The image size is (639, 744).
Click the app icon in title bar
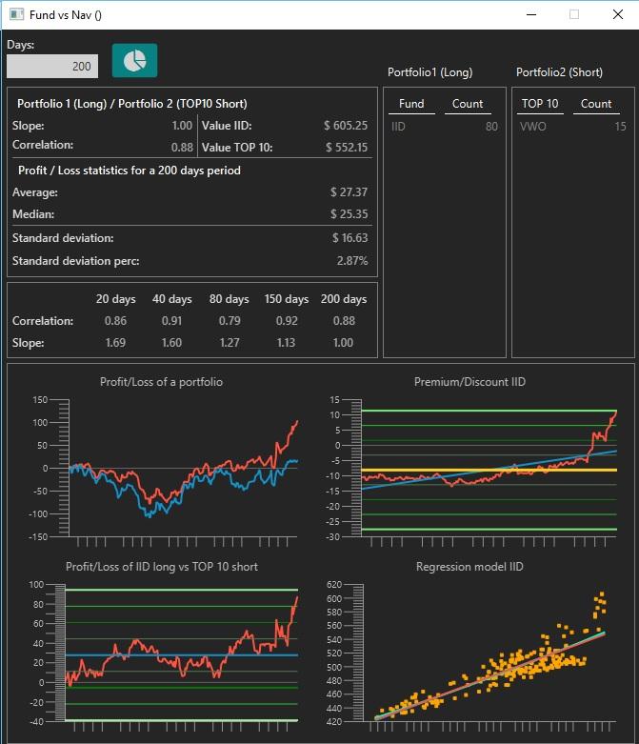(x=16, y=14)
